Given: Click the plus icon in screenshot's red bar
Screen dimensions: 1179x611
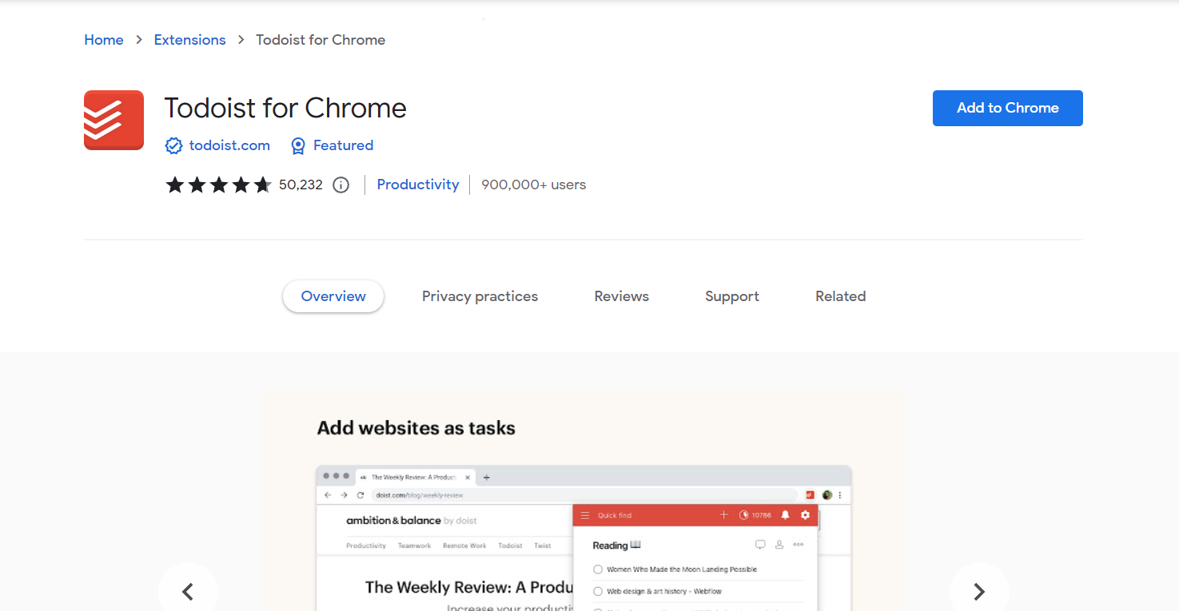Looking at the screenshot, I should tap(724, 515).
